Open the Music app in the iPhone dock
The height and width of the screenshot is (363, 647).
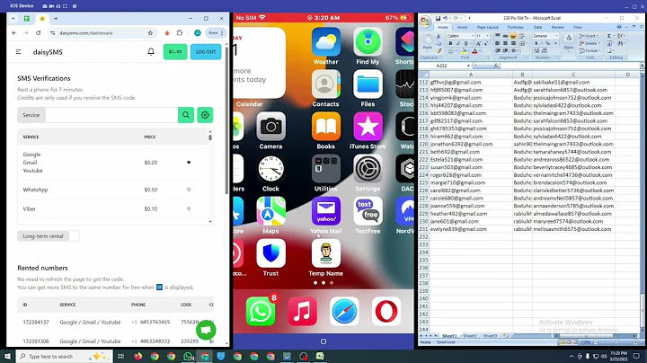coord(303,312)
